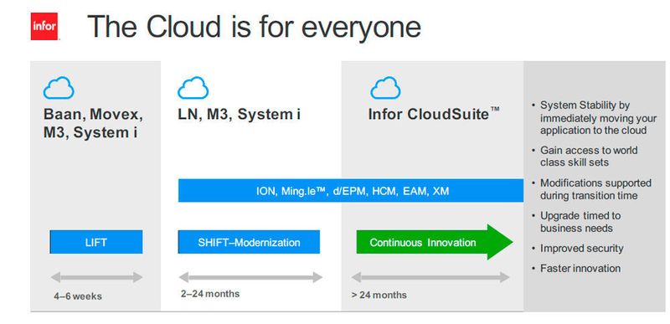The height and width of the screenshot is (324, 670).
Task: Click the "Infor CloudSuite" heading
Action: [x=434, y=115]
